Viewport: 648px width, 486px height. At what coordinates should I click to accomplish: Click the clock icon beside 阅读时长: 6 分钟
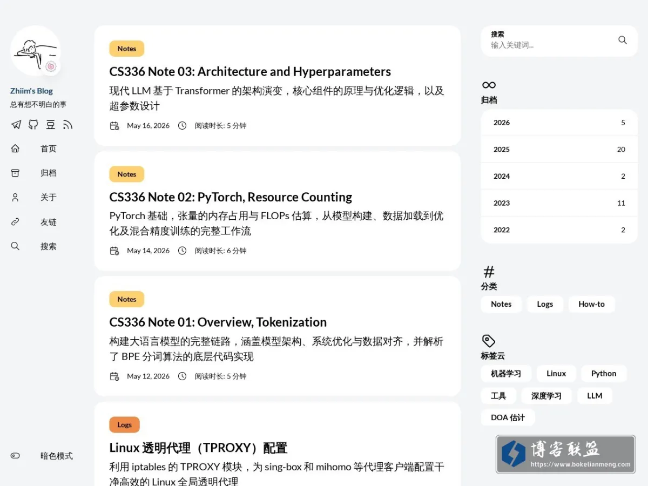[183, 251]
